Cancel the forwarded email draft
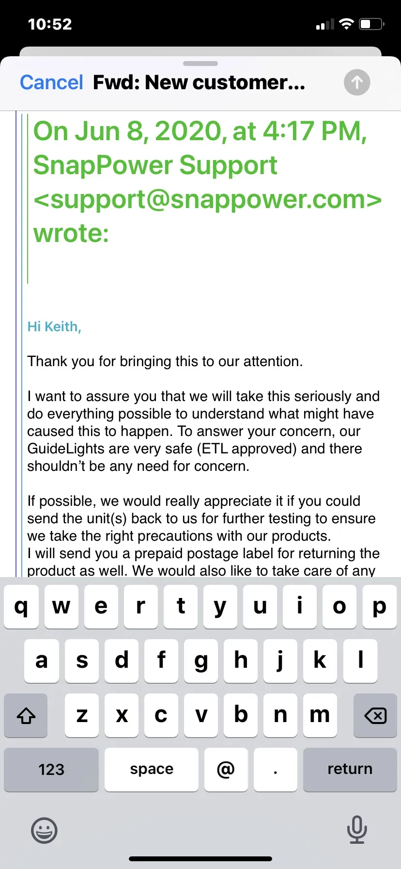Image resolution: width=401 pixels, height=869 pixels. tap(51, 82)
